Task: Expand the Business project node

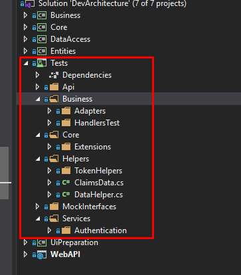Action: click(25, 15)
